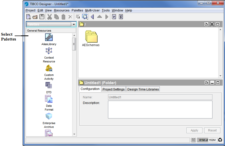
Task: Open the Multi-User menu
Action: pos(92,10)
